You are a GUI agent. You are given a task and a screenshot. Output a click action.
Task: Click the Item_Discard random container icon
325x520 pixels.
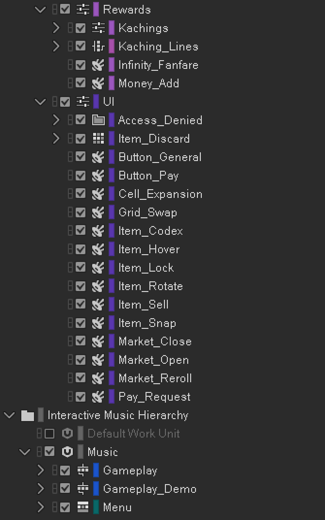coord(98,139)
